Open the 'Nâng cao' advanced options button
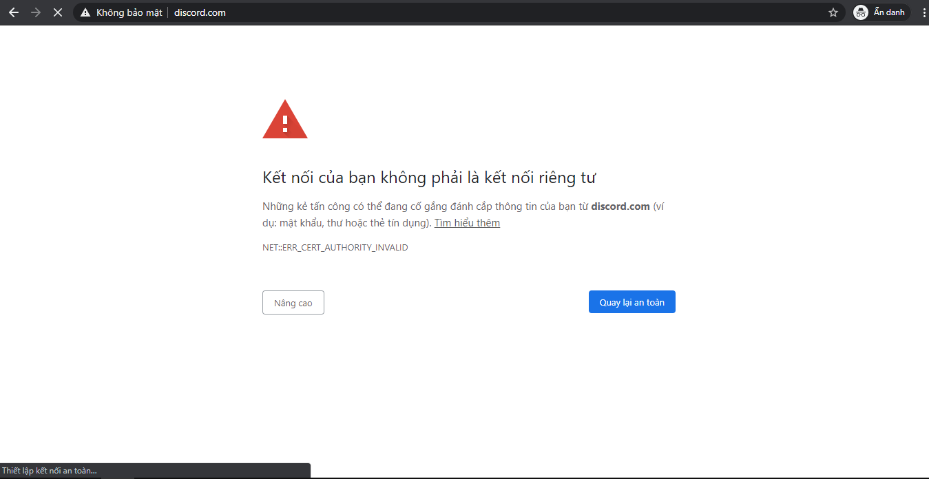 coord(293,303)
